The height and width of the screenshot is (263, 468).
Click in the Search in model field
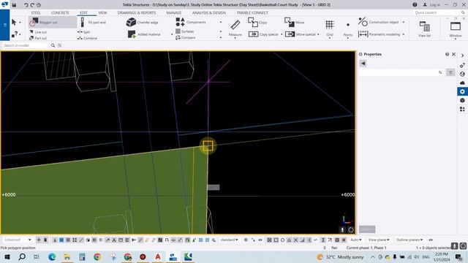click(x=25, y=45)
